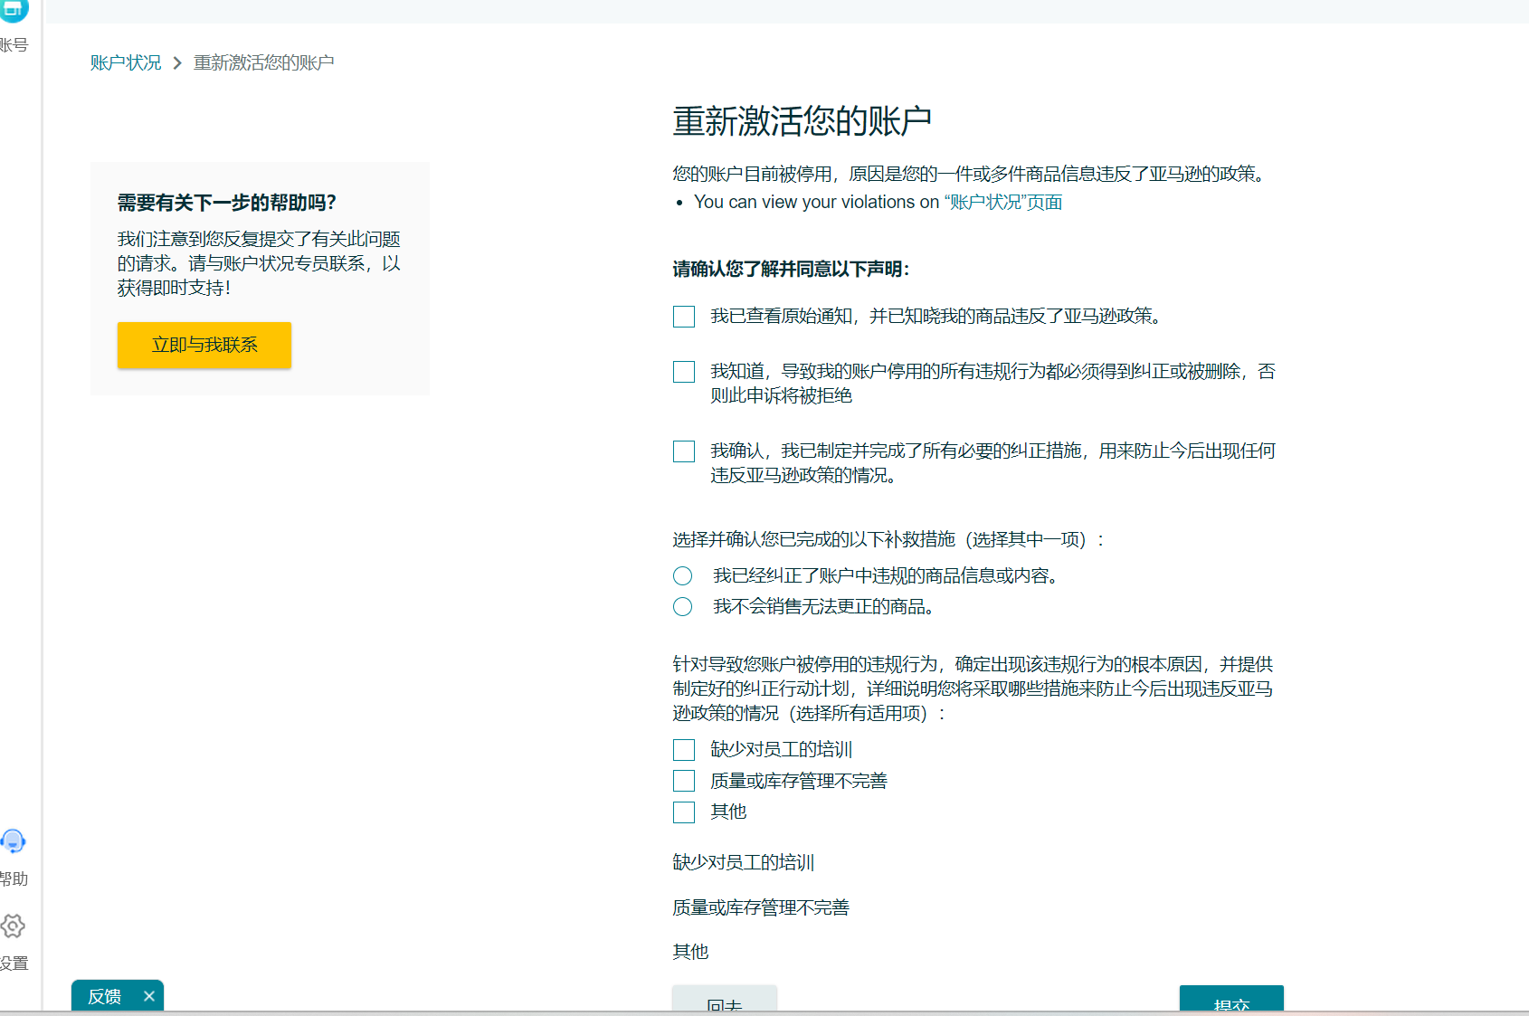Go to the 账户状况 breadcrumb link

tap(126, 62)
